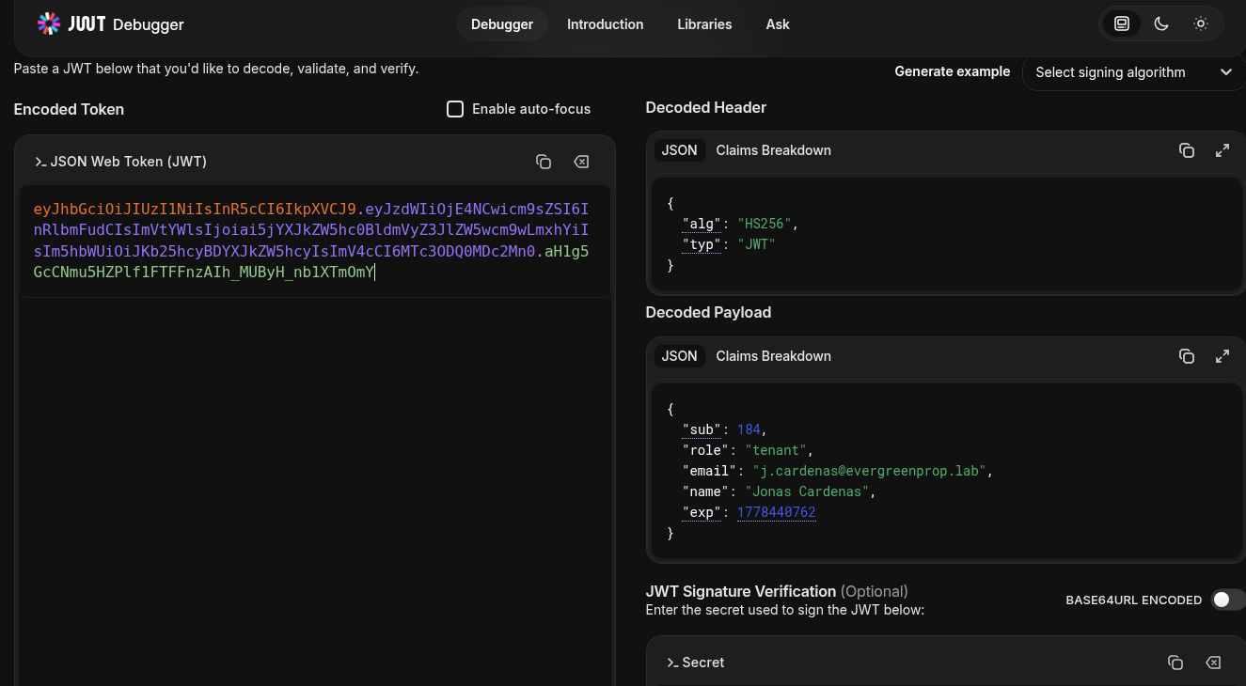The image size is (1246, 686).
Task: Click the "exp" claim key
Action: pos(702,512)
